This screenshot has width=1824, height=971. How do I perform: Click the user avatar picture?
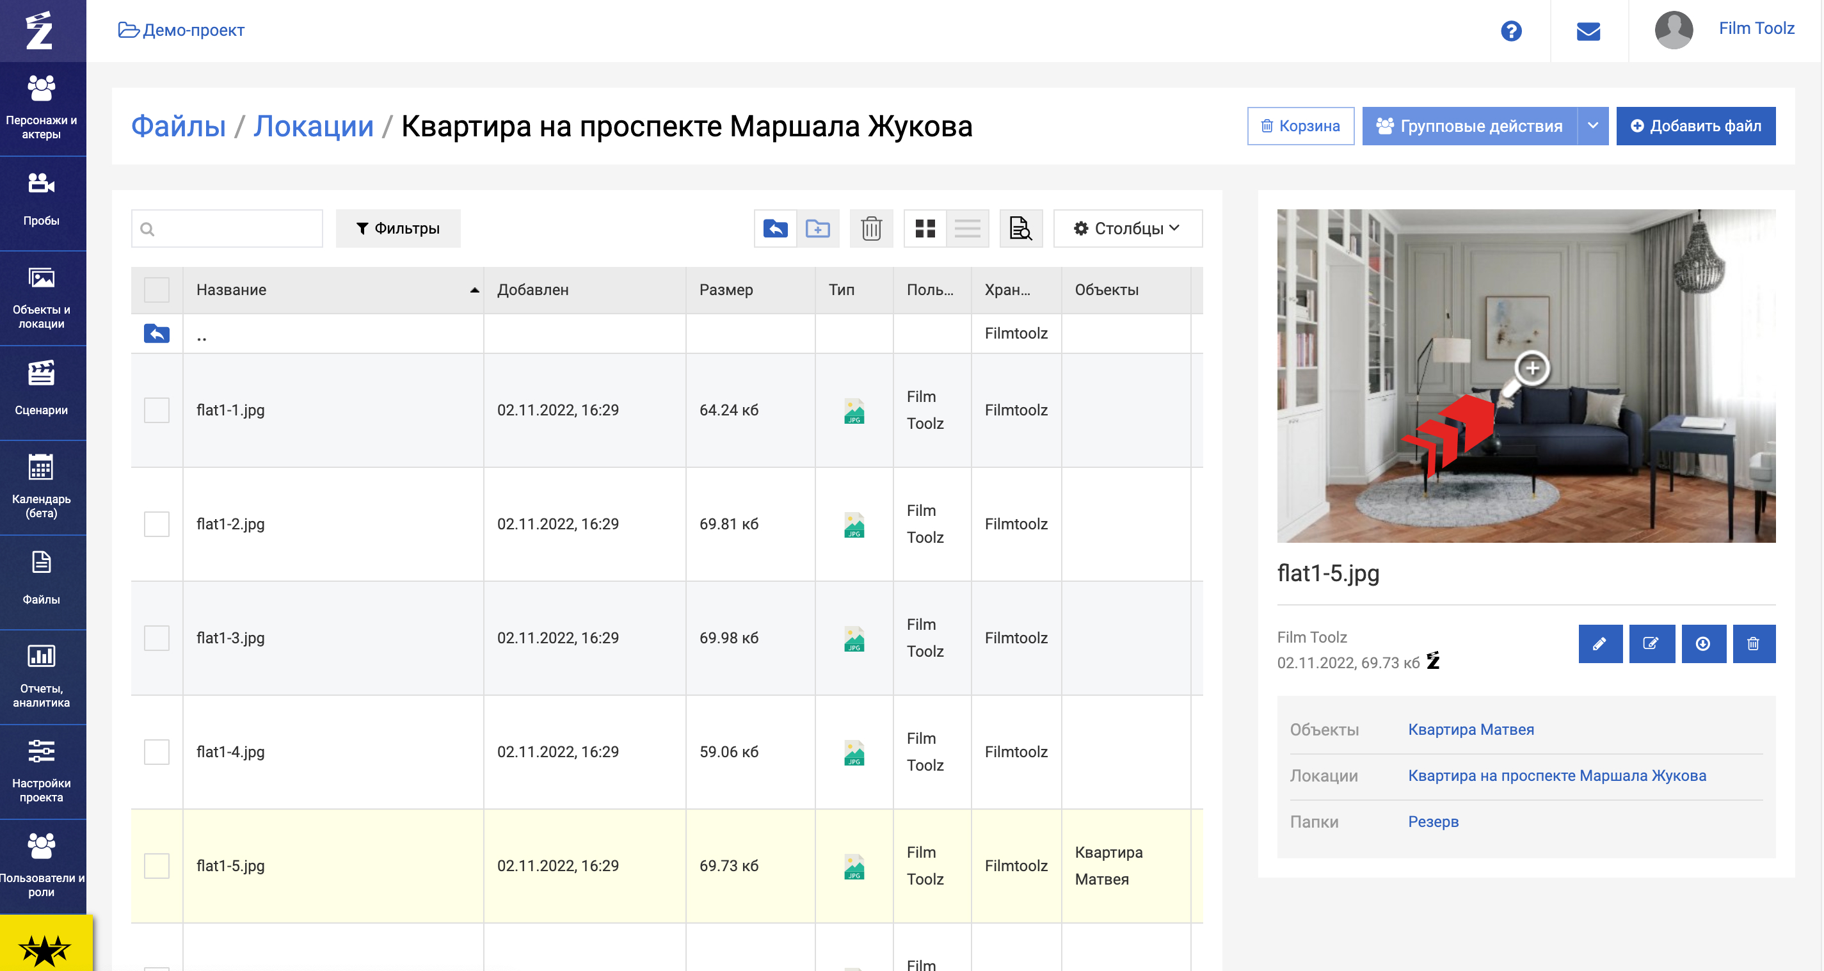[x=1674, y=29]
